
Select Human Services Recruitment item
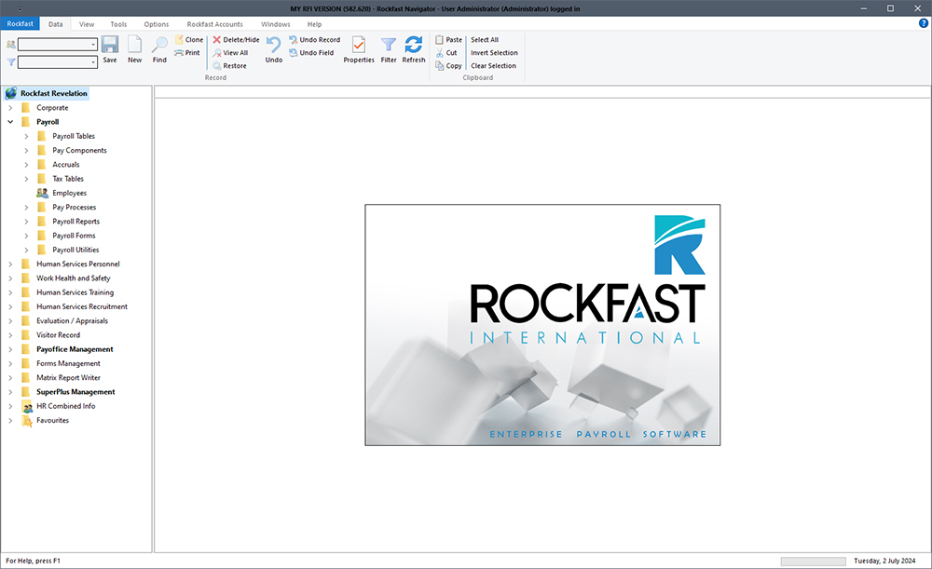point(82,306)
